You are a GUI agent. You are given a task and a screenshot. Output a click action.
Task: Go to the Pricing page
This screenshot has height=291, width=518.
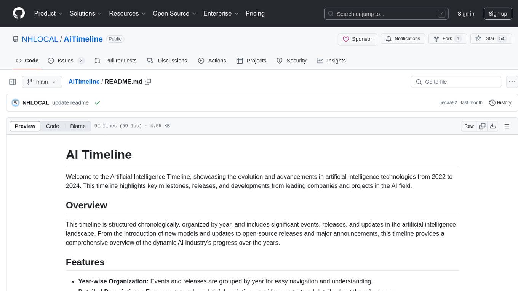point(255,13)
